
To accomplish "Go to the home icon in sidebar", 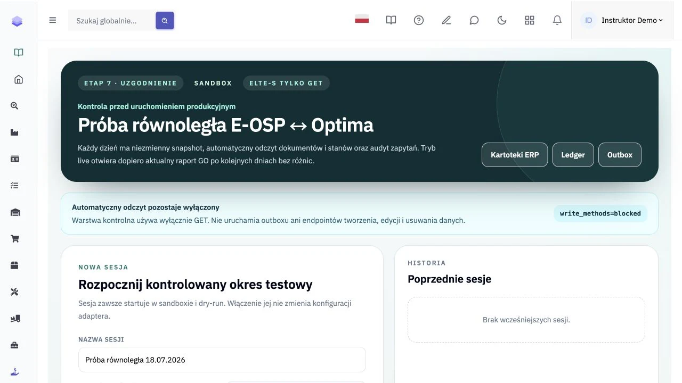I will [x=19, y=79].
